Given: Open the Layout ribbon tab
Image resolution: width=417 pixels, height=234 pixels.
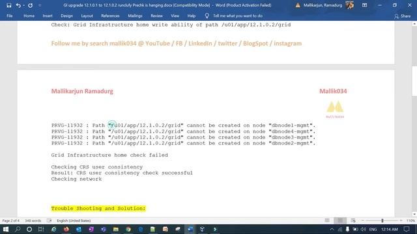Looking at the screenshot, I should click(x=87, y=16).
